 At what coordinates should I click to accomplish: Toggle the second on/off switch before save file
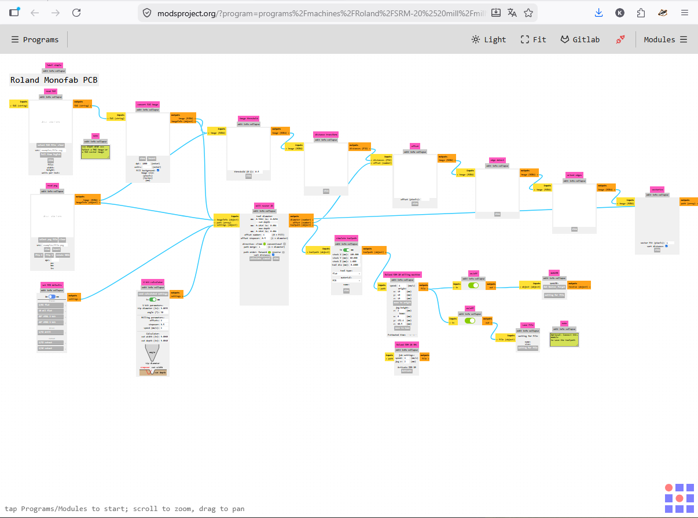470,321
